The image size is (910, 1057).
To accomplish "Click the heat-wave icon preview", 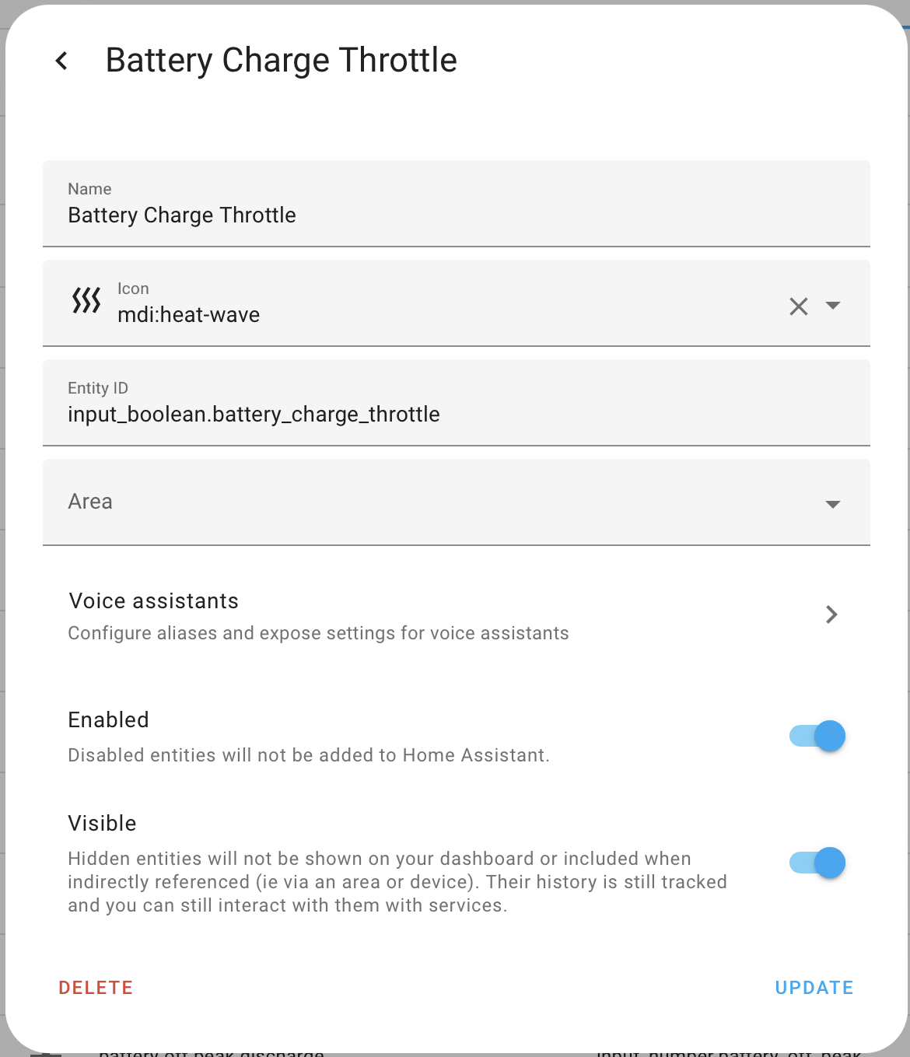I will tap(86, 300).
